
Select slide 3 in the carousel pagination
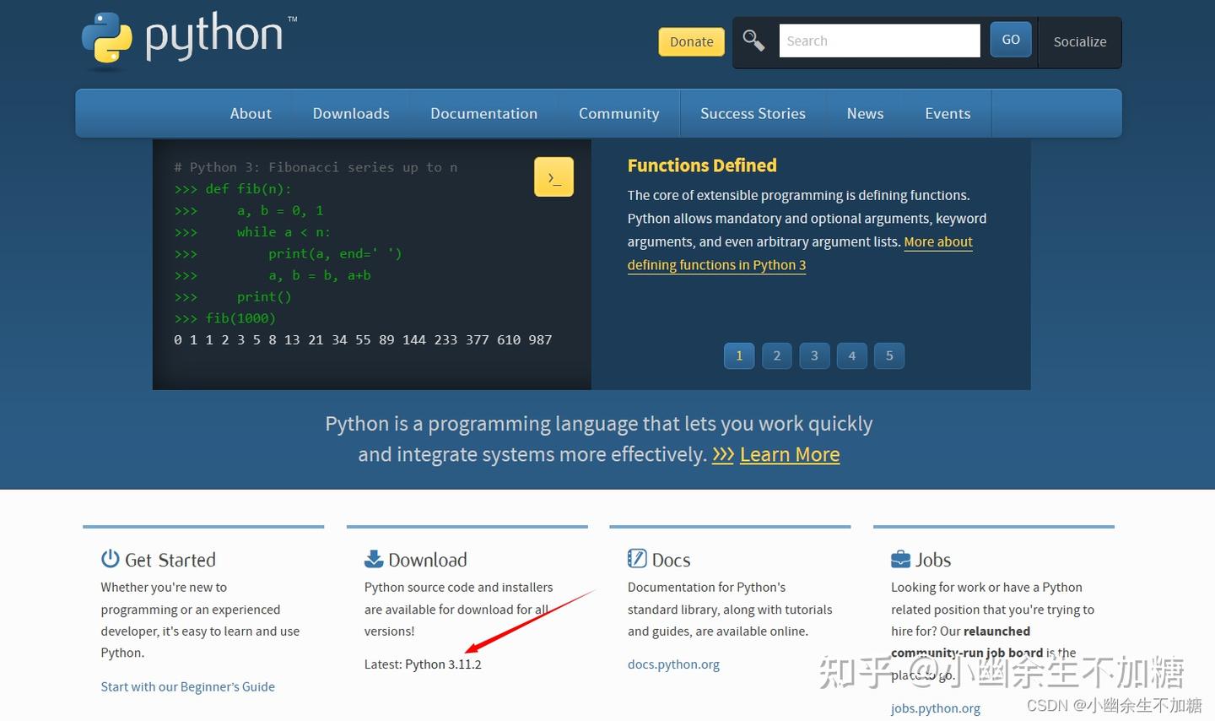814,355
